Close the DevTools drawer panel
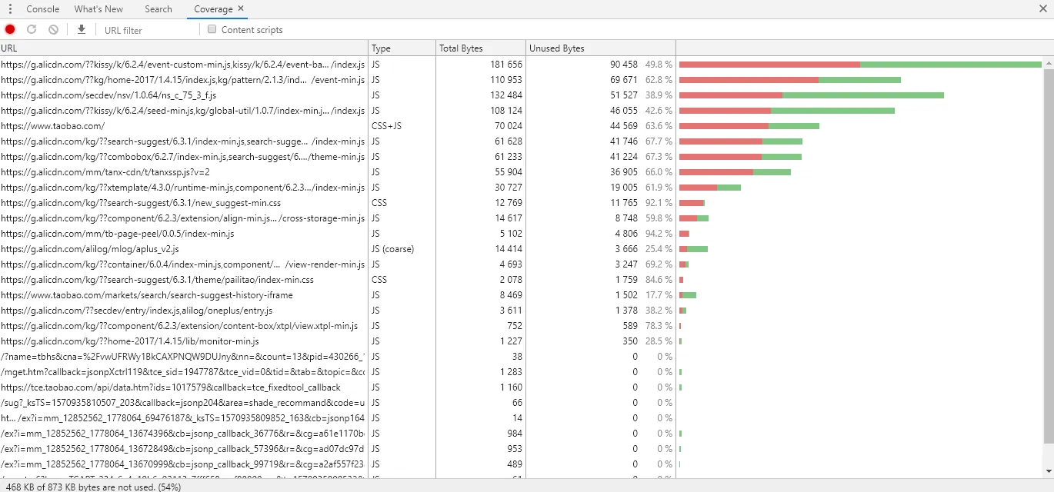Screen dimensions: 1054x492 pyautogui.click(x=1042, y=8)
